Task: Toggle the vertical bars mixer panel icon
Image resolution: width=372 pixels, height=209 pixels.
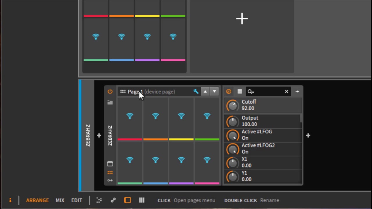Action: coord(142,200)
